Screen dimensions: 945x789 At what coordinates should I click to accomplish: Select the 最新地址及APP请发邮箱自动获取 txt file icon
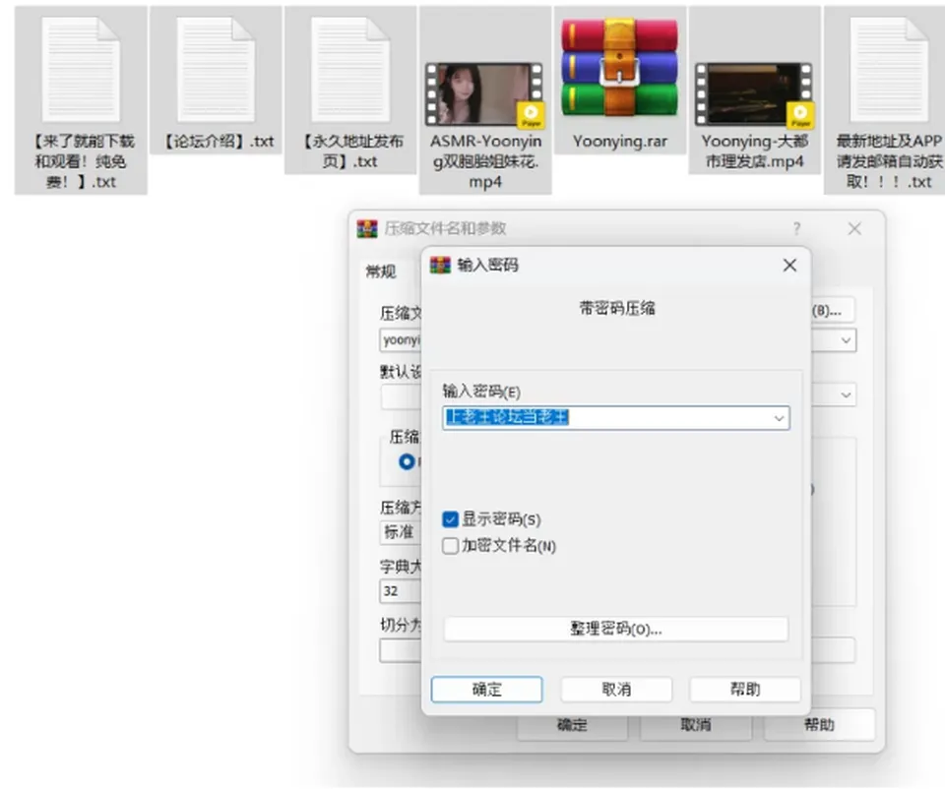889,69
